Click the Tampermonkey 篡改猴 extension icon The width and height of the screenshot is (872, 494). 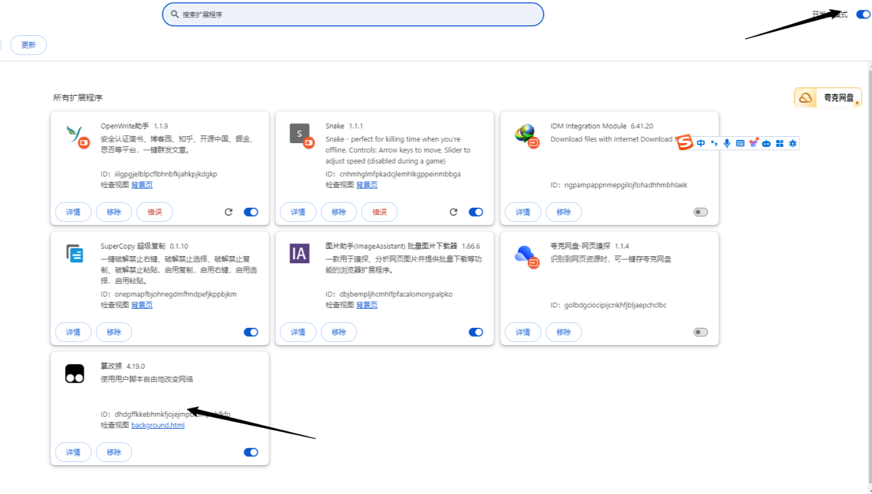[x=75, y=373]
